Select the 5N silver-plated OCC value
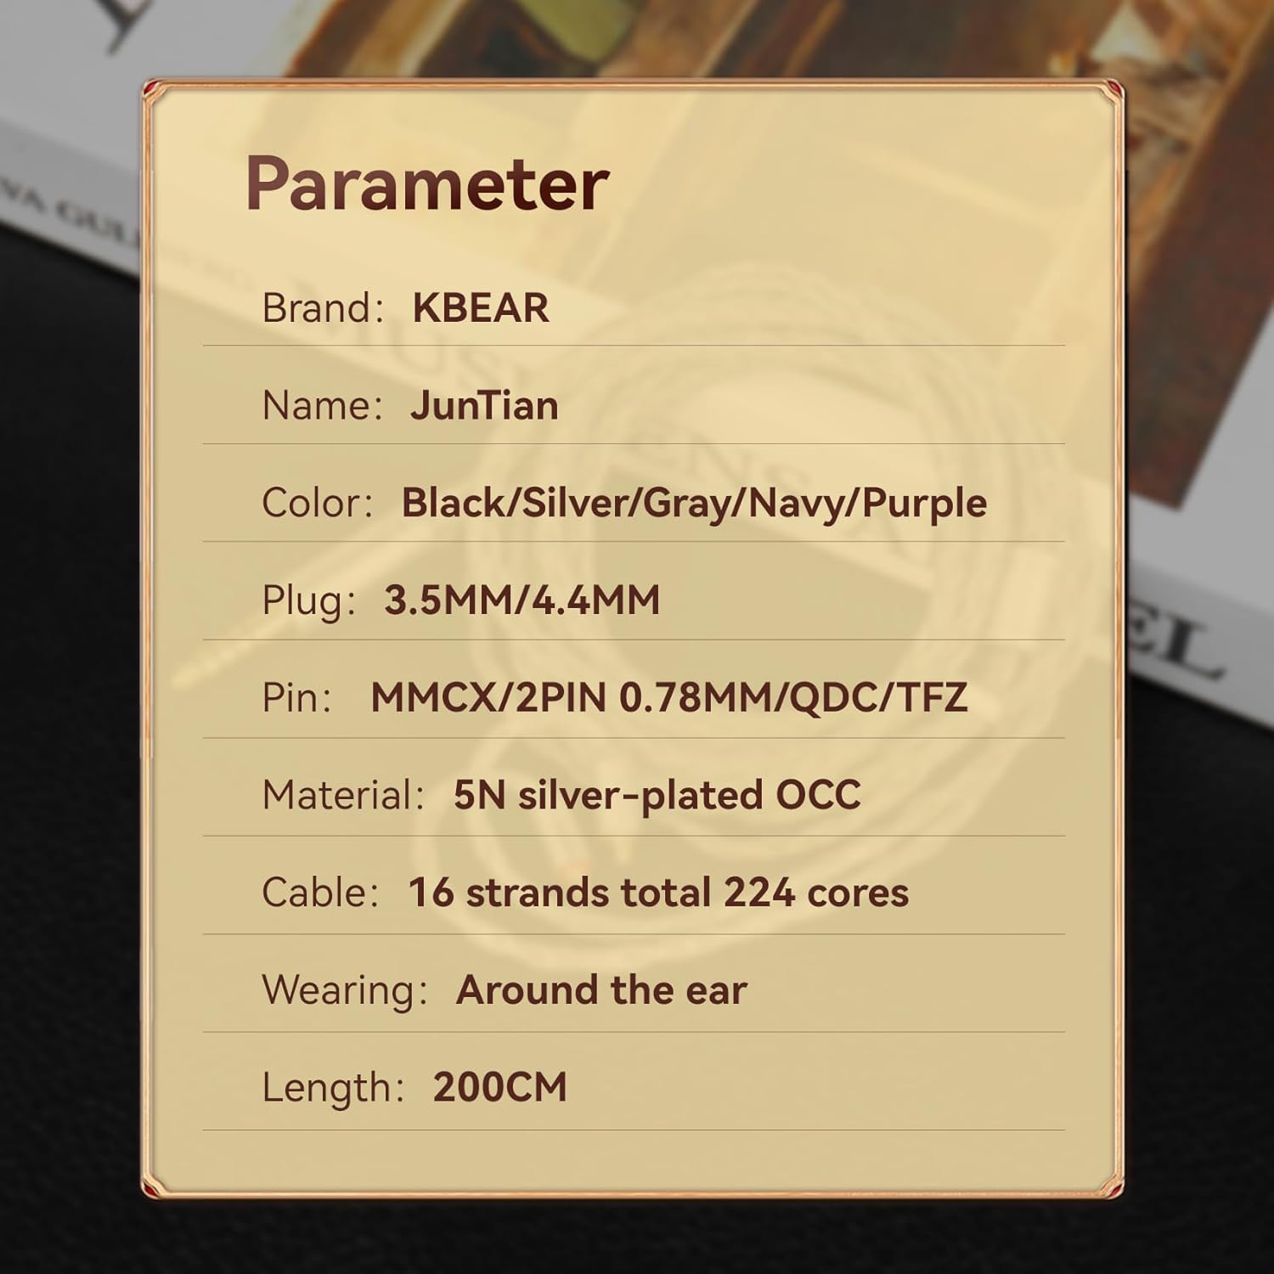This screenshot has width=1274, height=1274. (x=657, y=796)
